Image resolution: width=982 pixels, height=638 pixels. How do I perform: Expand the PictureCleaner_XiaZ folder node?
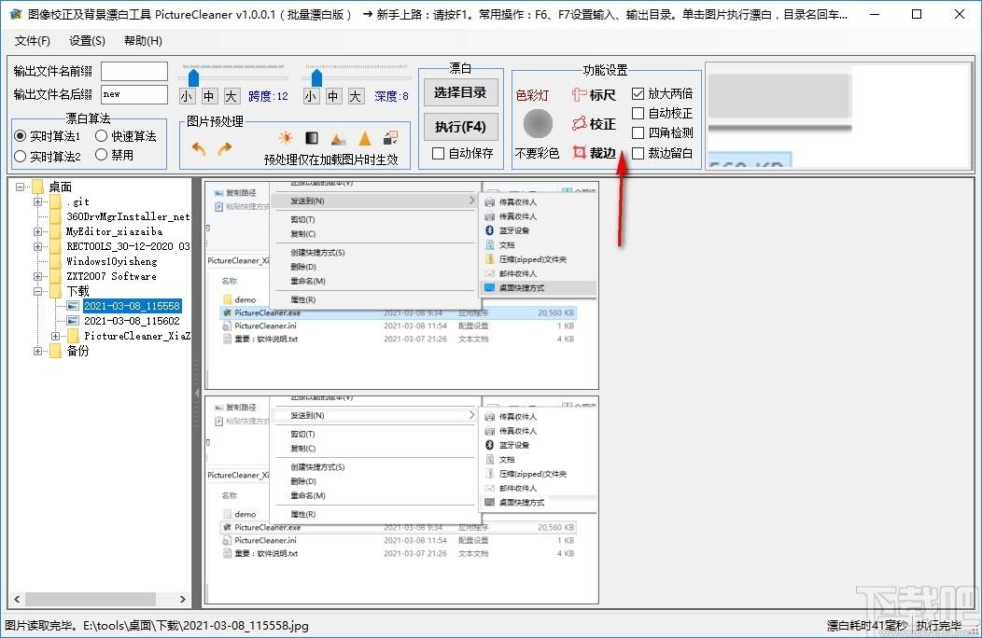point(55,336)
